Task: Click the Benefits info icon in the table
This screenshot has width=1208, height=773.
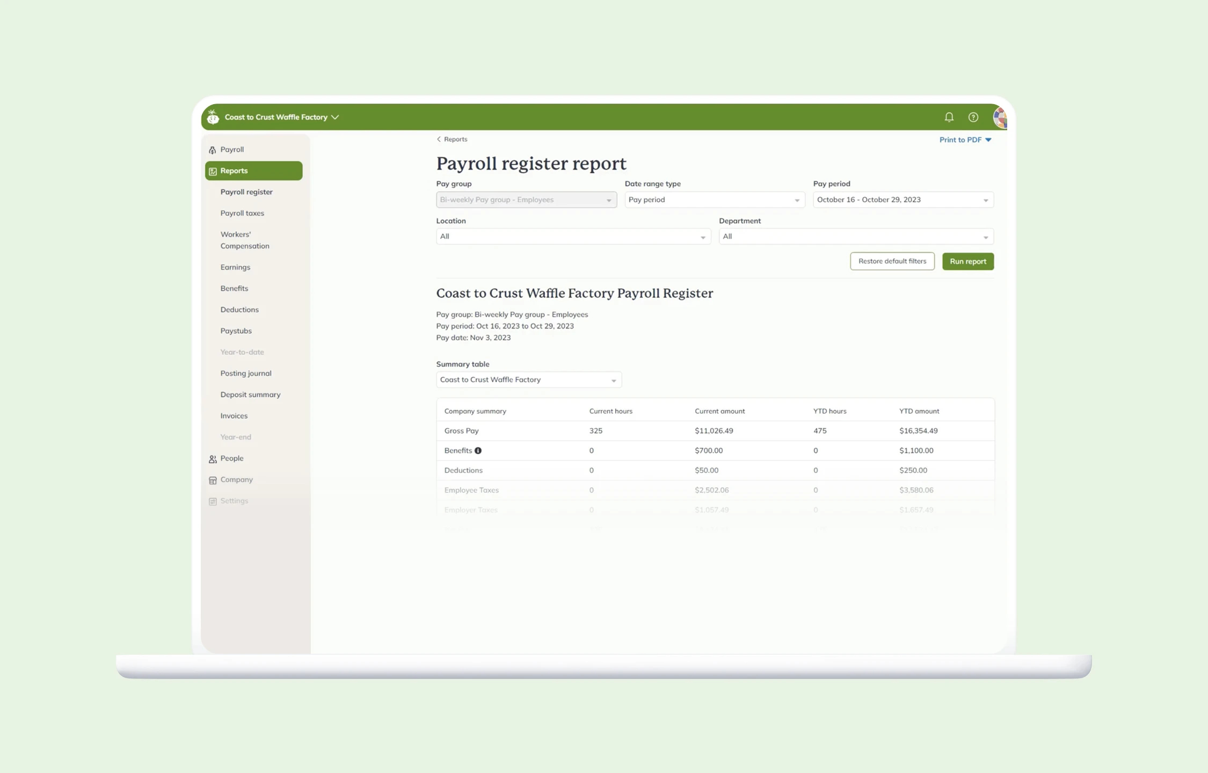Action: 479,450
